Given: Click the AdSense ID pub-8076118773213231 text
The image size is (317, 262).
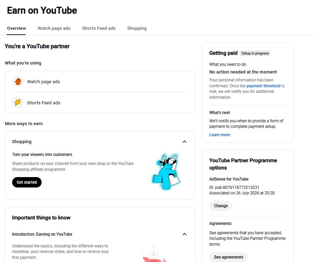Looking at the screenshot, I should click(x=234, y=187).
